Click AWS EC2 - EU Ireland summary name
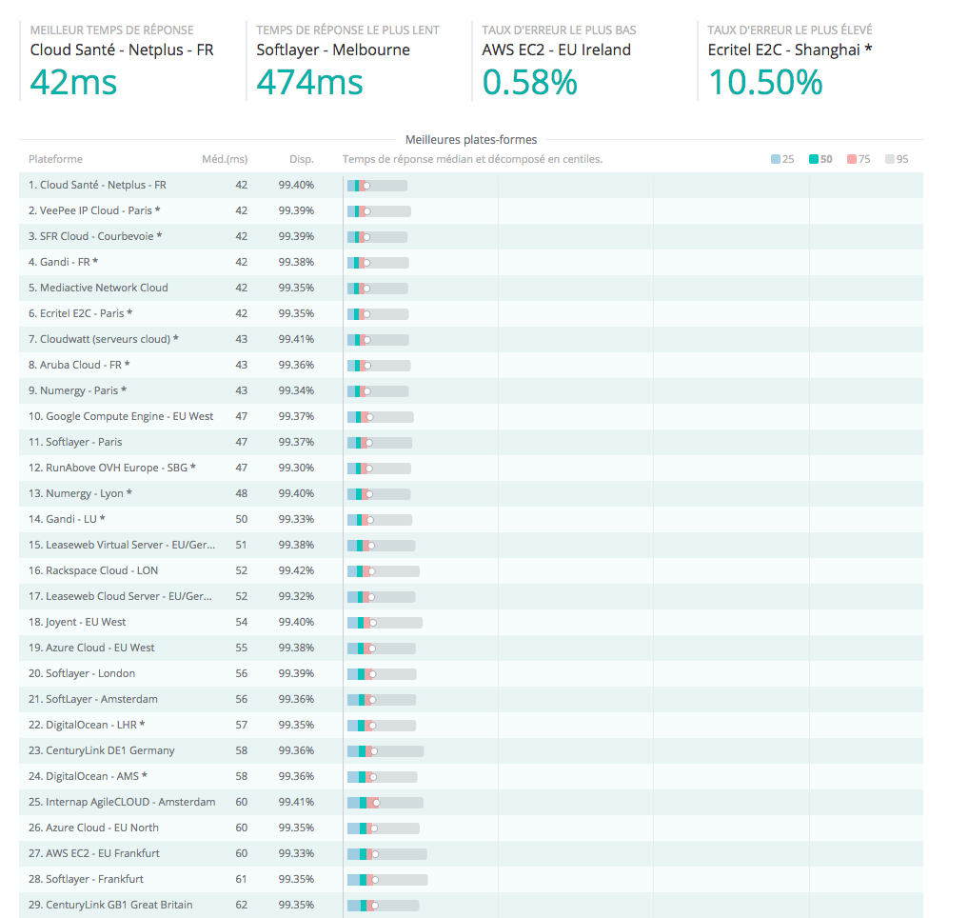This screenshot has height=918, width=968. point(556,50)
